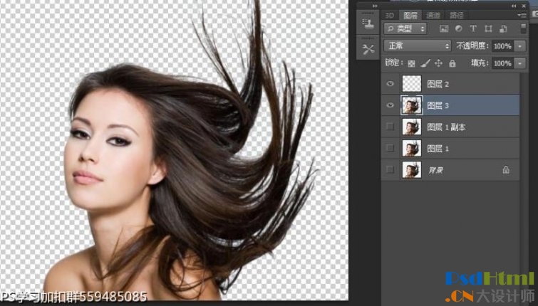Open the tool presets wrench icon
This screenshot has height=306, width=538.
pyautogui.click(x=368, y=49)
